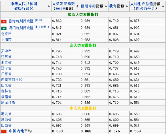
Task: Click the 中人类发展指数 section heading
Action: pos(83,108)
